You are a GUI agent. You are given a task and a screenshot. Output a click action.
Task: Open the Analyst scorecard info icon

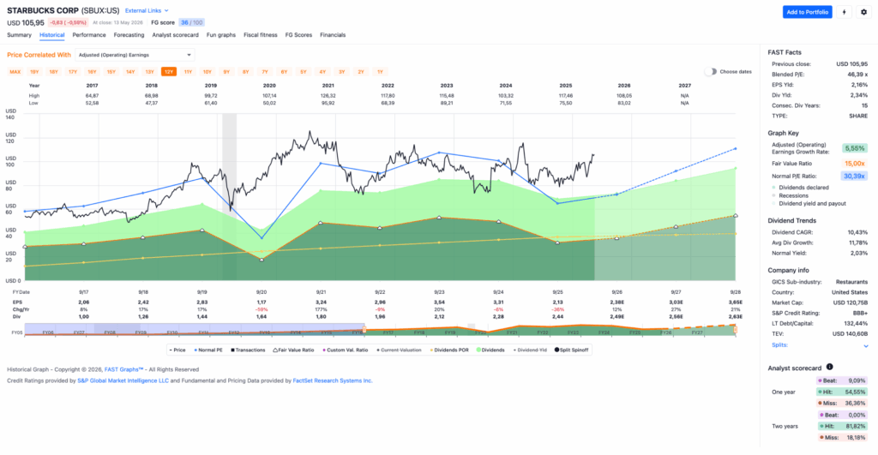coord(829,367)
